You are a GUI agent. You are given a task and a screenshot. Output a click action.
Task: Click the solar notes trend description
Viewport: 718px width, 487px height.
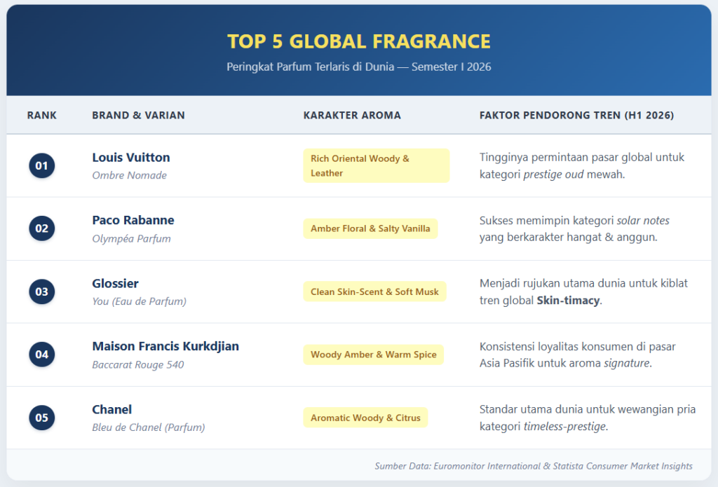pyautogui.click(x=574, y=228)
